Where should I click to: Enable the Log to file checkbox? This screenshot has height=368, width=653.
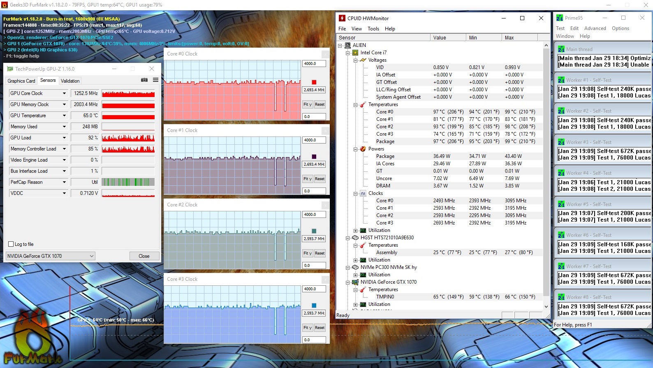tap(11, 244)
